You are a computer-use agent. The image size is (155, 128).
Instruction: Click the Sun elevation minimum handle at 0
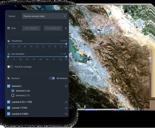8,57
